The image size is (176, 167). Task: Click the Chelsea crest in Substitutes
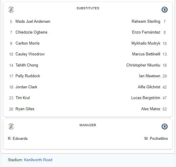(x=165, y=10)
